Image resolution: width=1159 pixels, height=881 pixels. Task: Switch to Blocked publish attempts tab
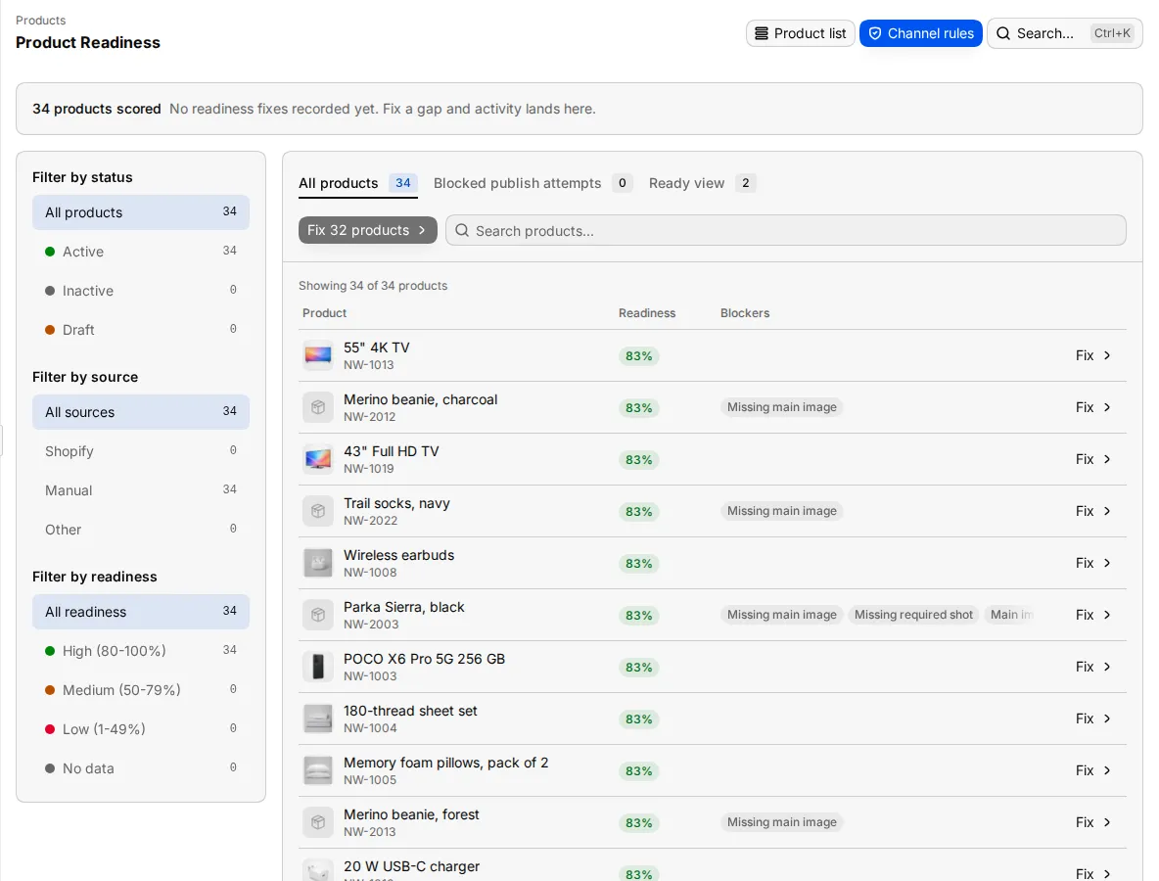[533, 183]
